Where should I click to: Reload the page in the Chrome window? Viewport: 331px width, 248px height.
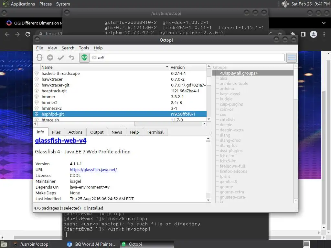pyautogui.click(x=28, y=34)
